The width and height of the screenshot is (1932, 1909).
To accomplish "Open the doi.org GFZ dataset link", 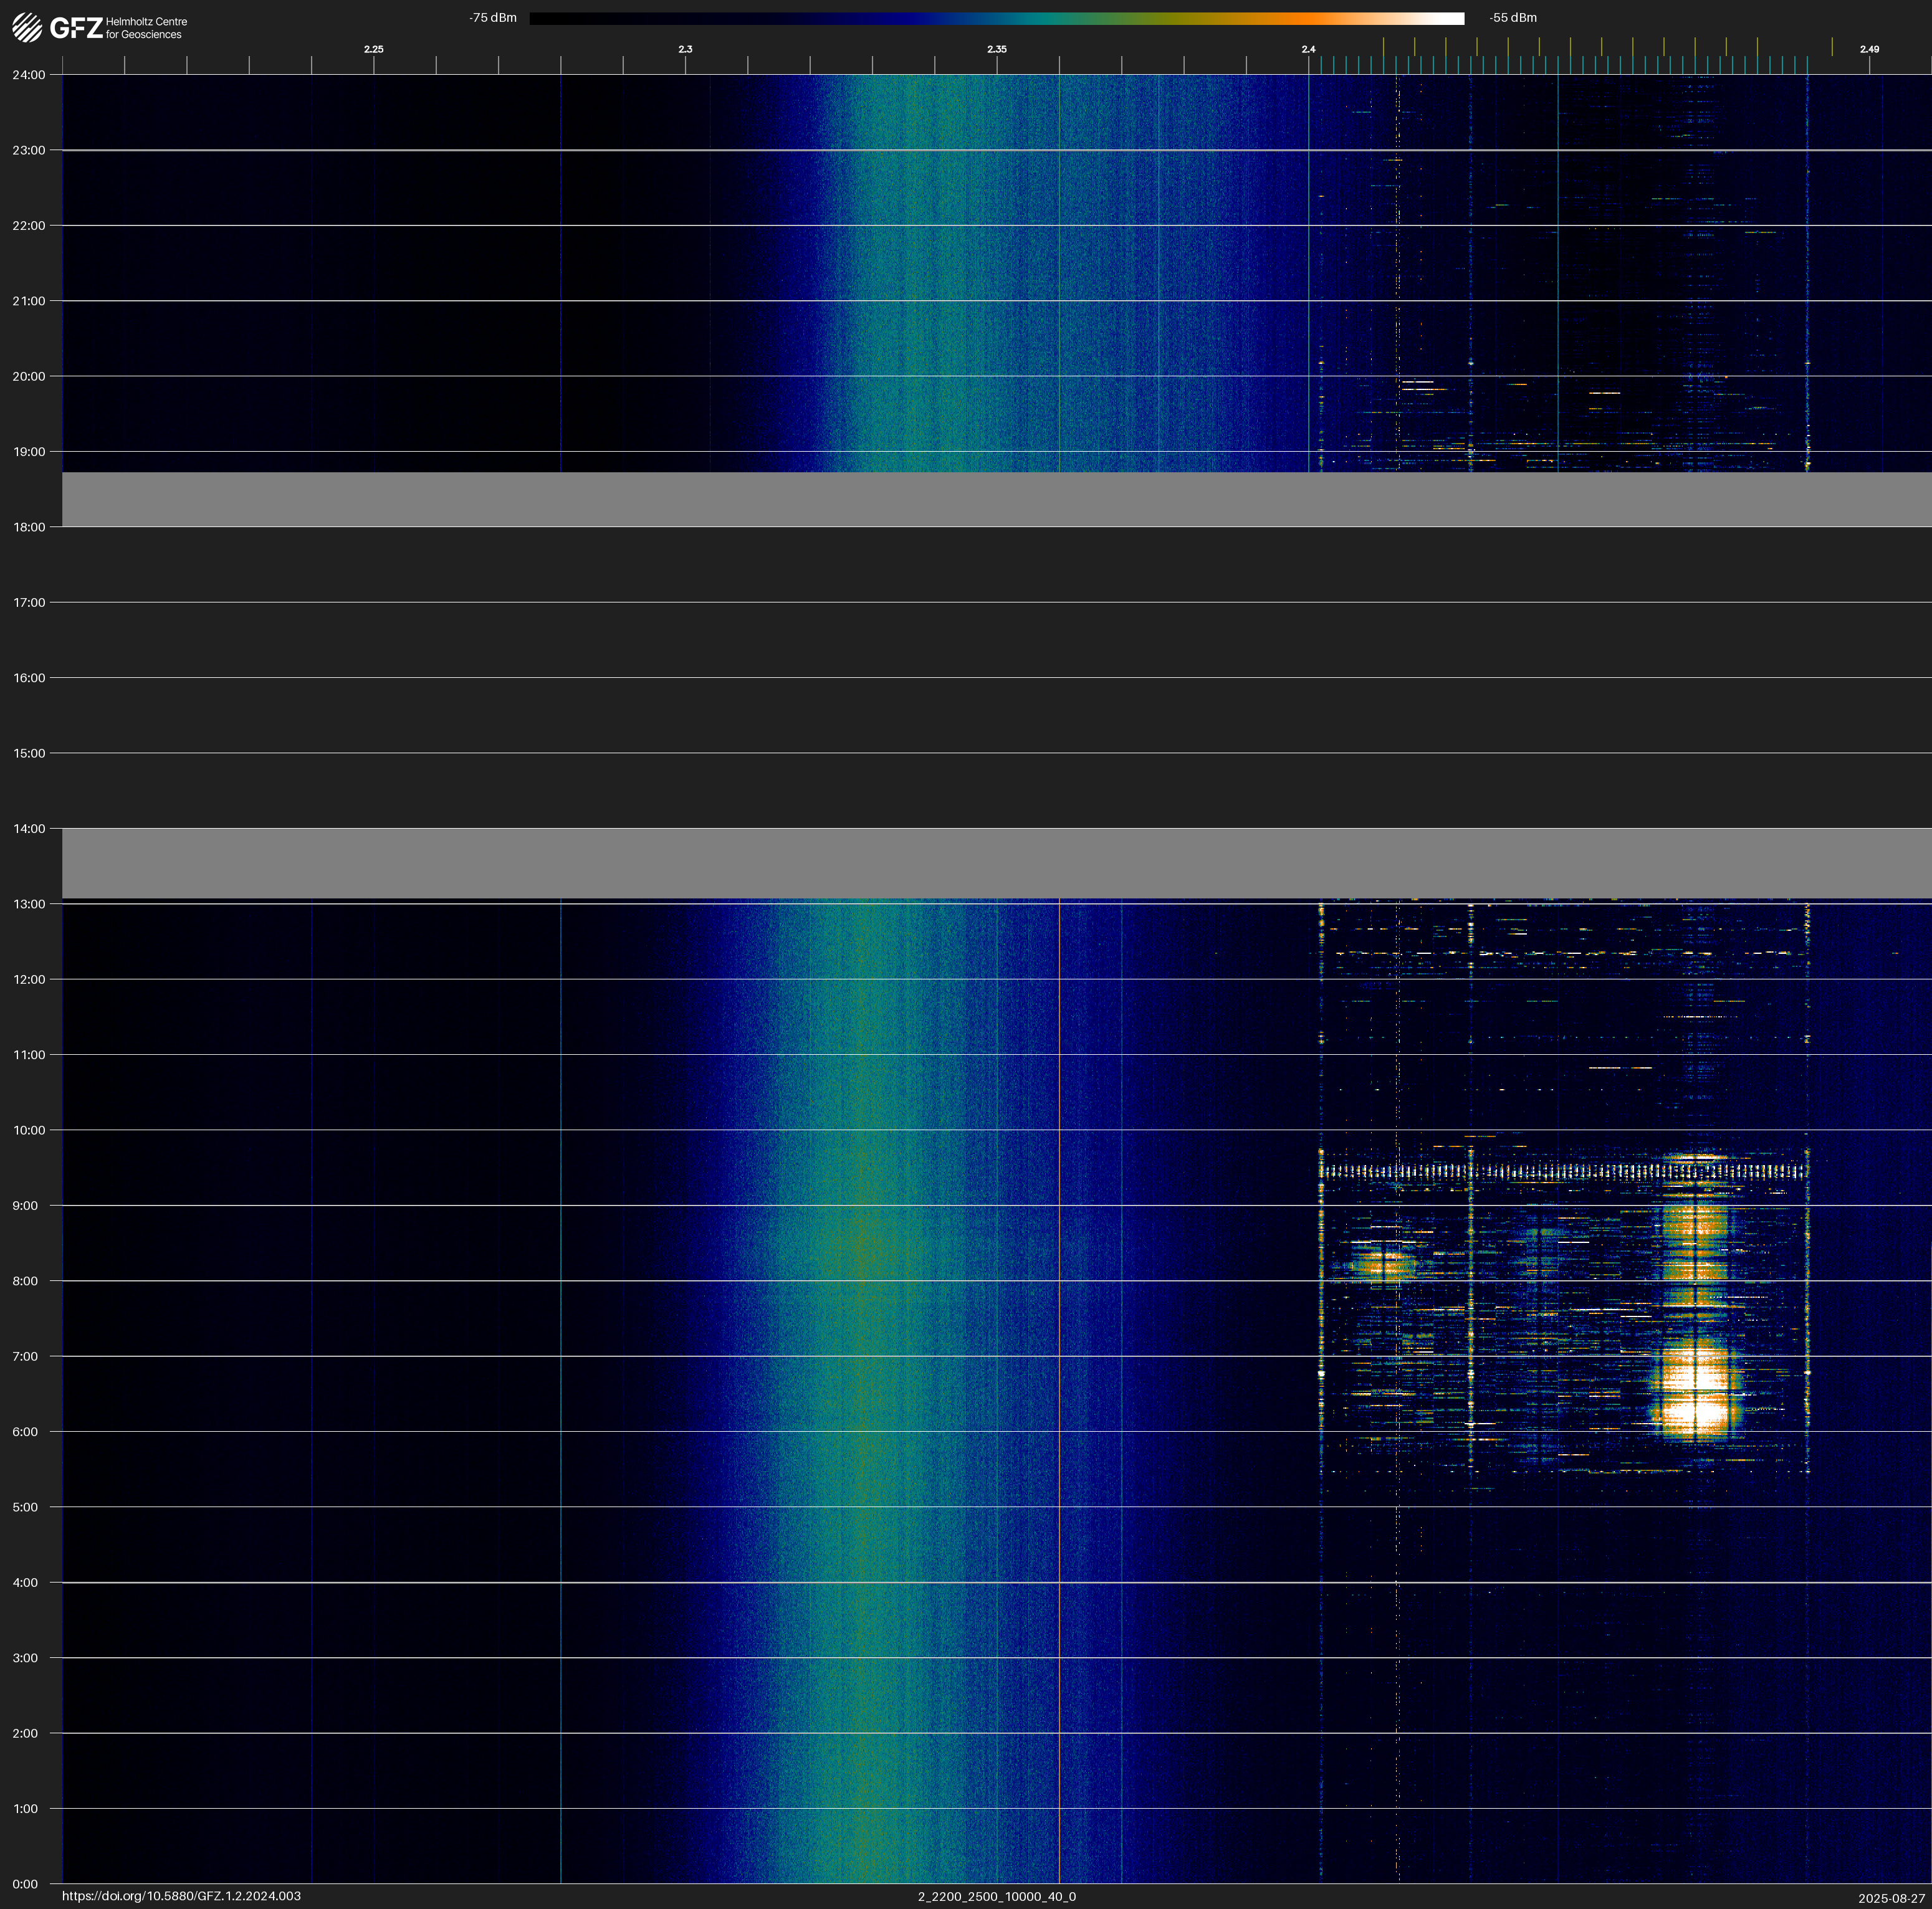I will pyautogui.click(x=181, y=1896).
